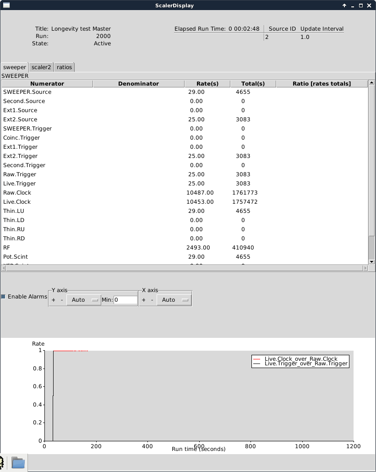Select the Live.Clock row
The width and height of the screenshot is (376, 472).
(185, 202)
